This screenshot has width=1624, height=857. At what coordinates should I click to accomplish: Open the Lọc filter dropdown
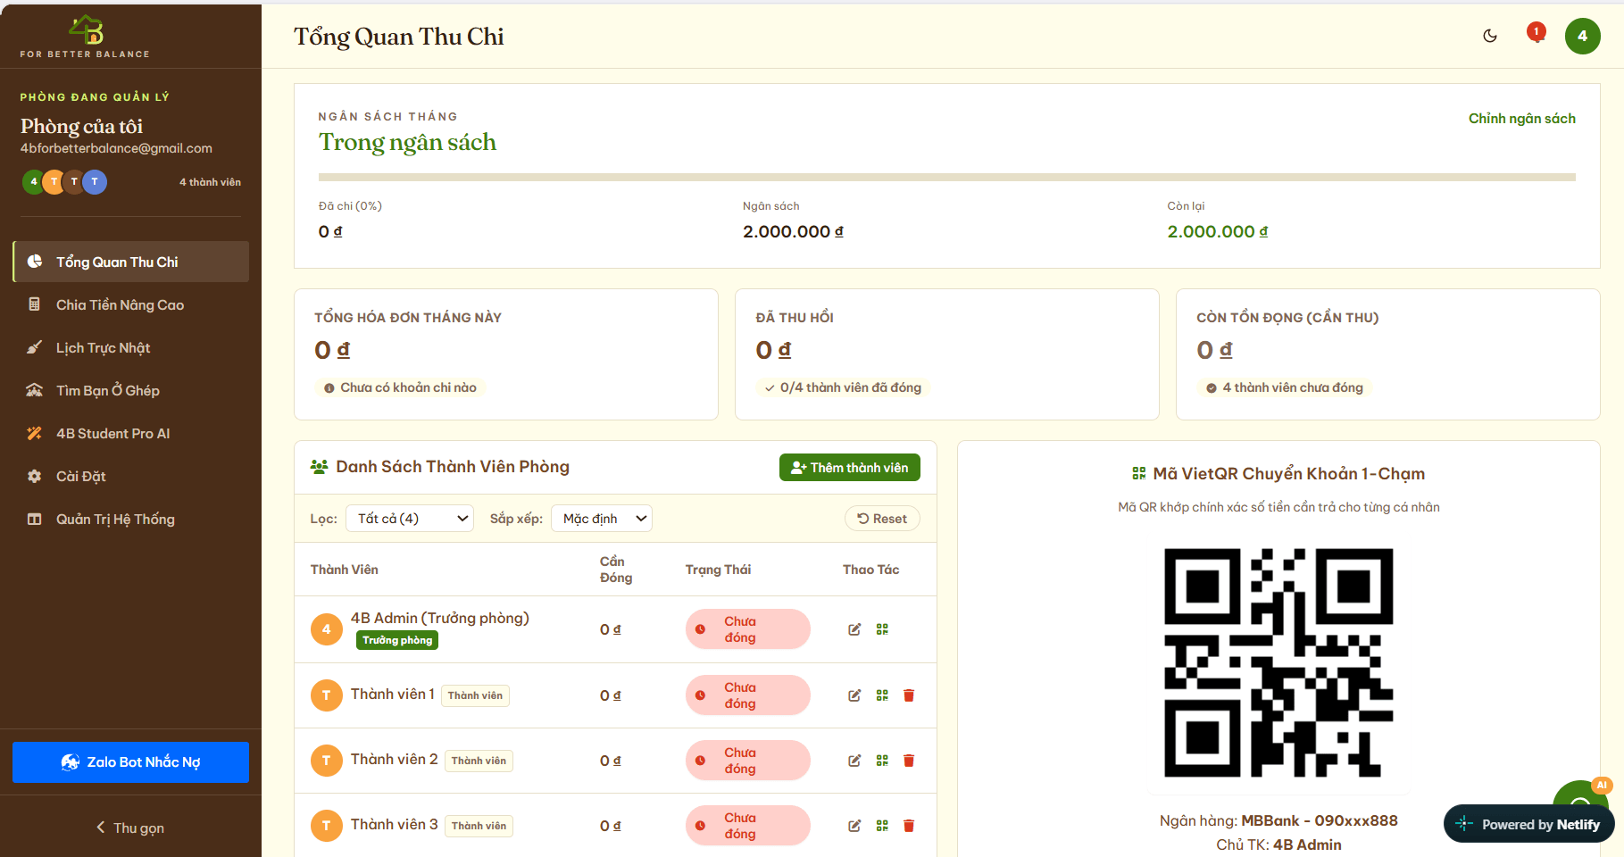pos(410,519)
